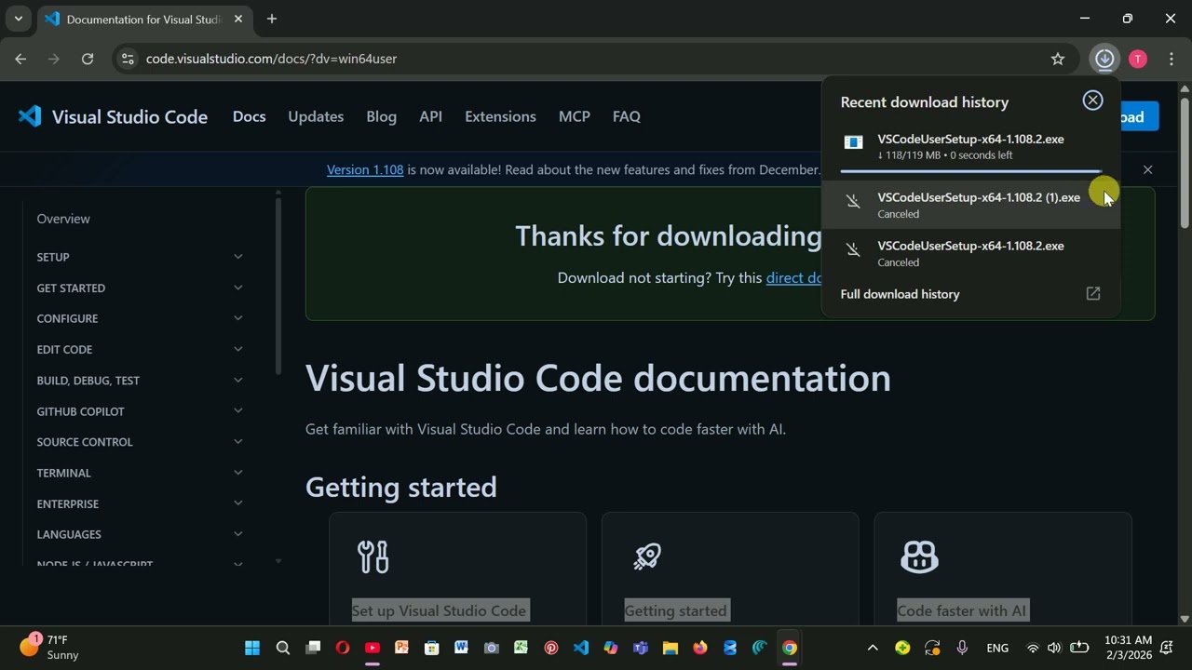Expand the SOURCE CONTROL section

click(x=140, y=442)
